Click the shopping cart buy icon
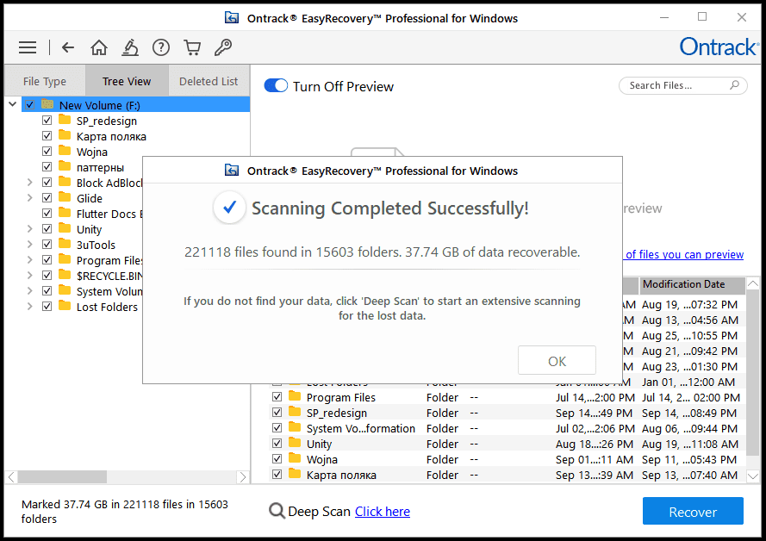The width and height of the screenshot is (766, 541). [x=192, y=47]
